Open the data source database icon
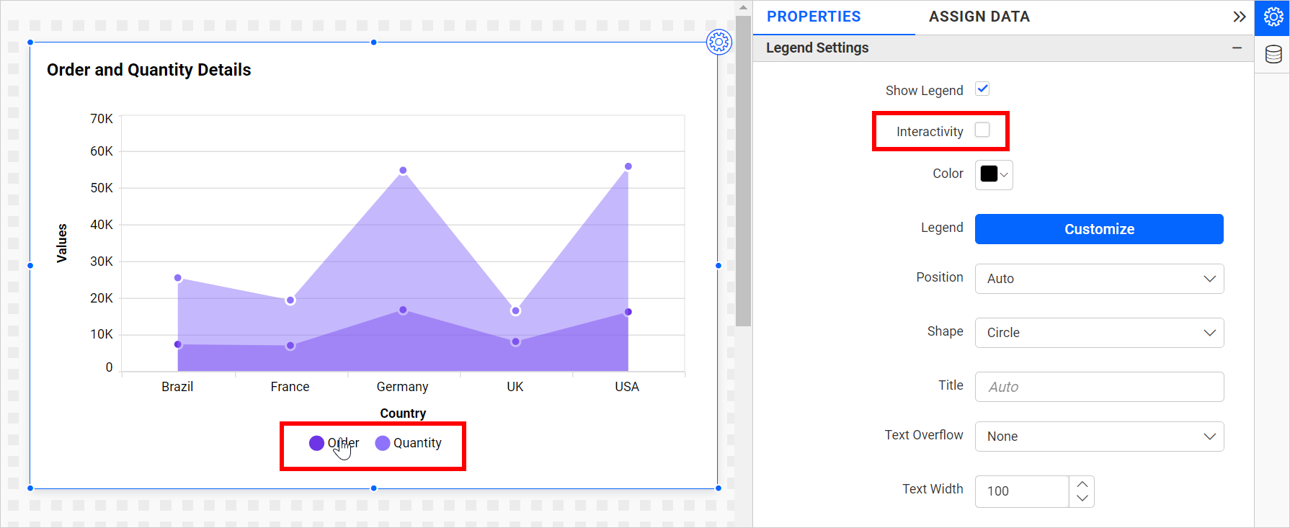Image resolution: width=1290 pixels, height=528 pixels. coord(1273,55)
